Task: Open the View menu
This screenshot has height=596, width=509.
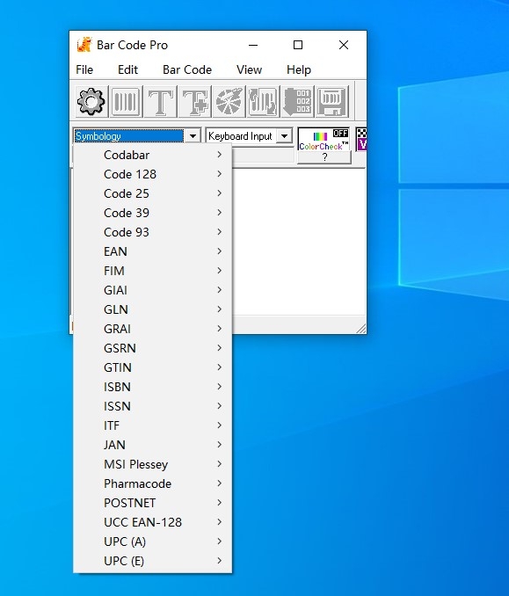Action: (x=249, y=69)
